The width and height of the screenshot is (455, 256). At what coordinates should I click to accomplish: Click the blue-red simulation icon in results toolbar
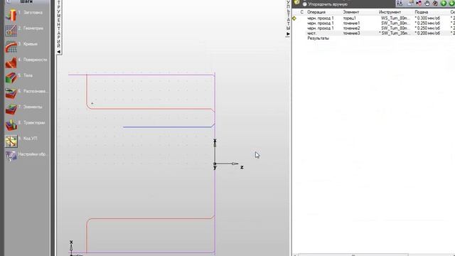419,3
